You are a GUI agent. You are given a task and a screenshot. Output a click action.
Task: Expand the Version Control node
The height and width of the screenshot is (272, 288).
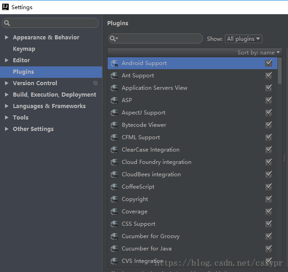[x=6, y=83]
